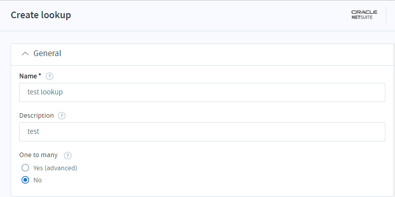Screen dimensions: 395x197
Task: Select the No radio button
Action: pos(25,180)
